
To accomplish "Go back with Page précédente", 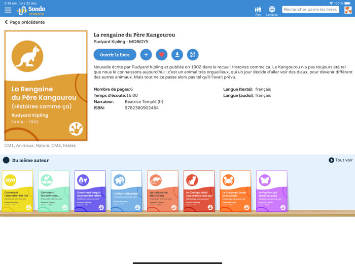I will pos(25,22).
